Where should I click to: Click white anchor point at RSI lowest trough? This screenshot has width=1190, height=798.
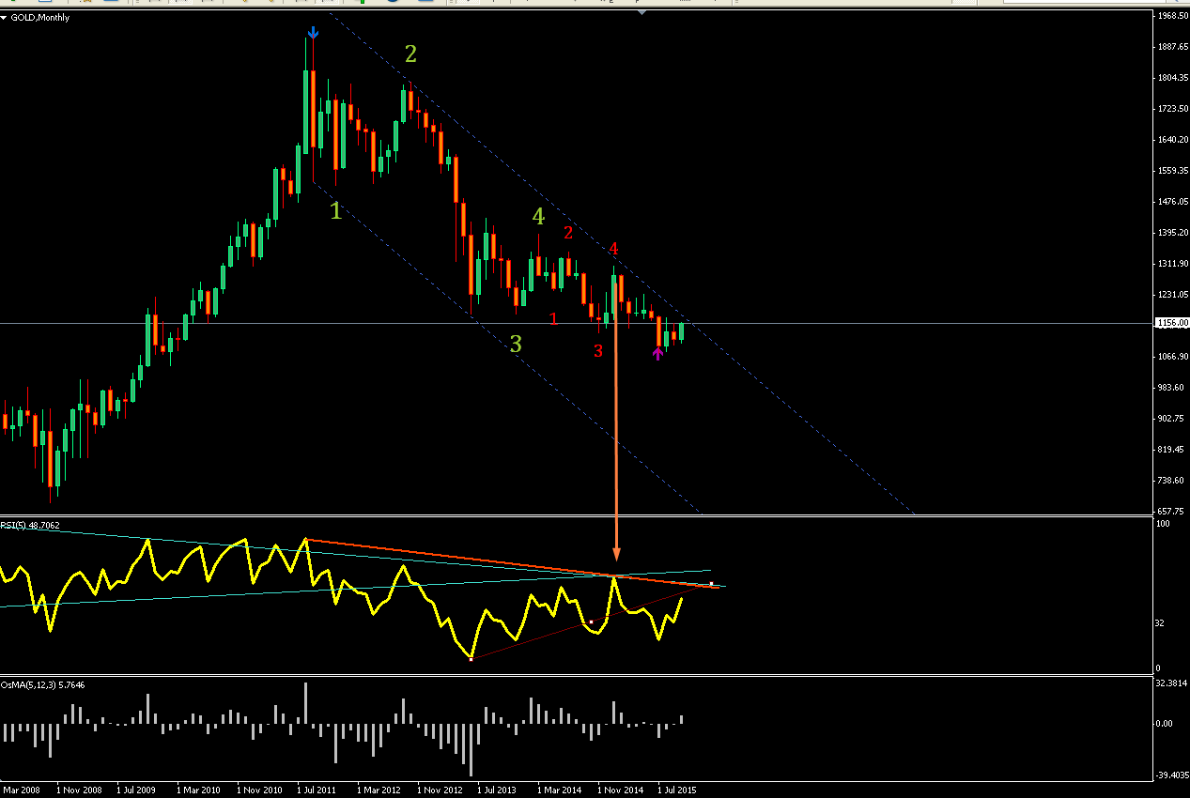[471, 659]
